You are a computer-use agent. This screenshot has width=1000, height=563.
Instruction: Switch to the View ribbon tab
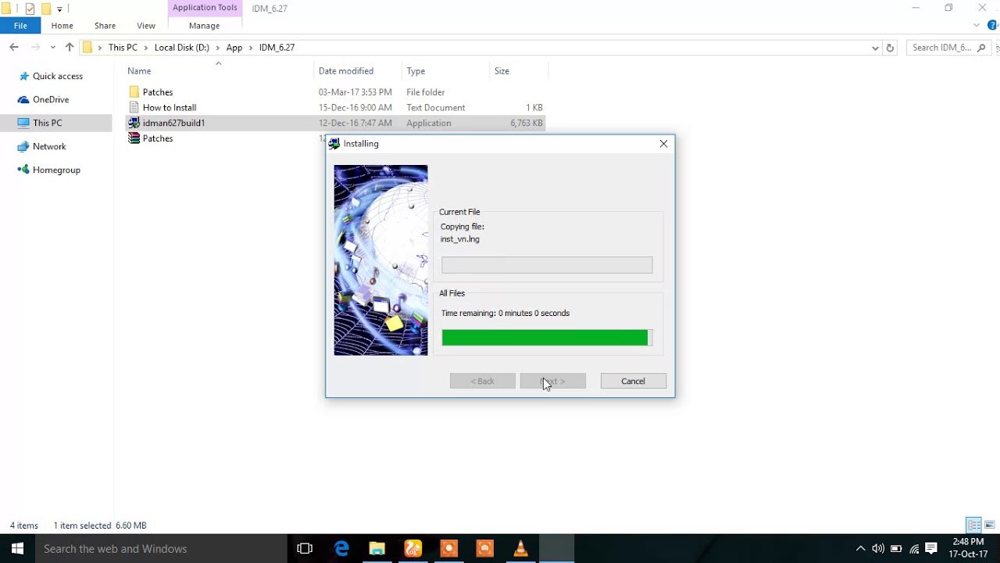click(146, 26)
